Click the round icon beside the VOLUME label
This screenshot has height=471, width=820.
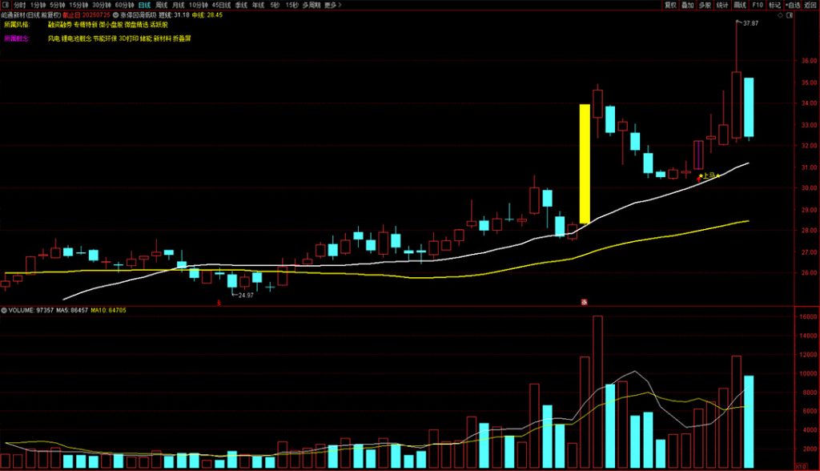[3, 309]
